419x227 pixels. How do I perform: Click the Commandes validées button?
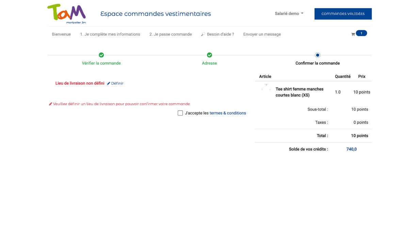[x=343, y=14]
